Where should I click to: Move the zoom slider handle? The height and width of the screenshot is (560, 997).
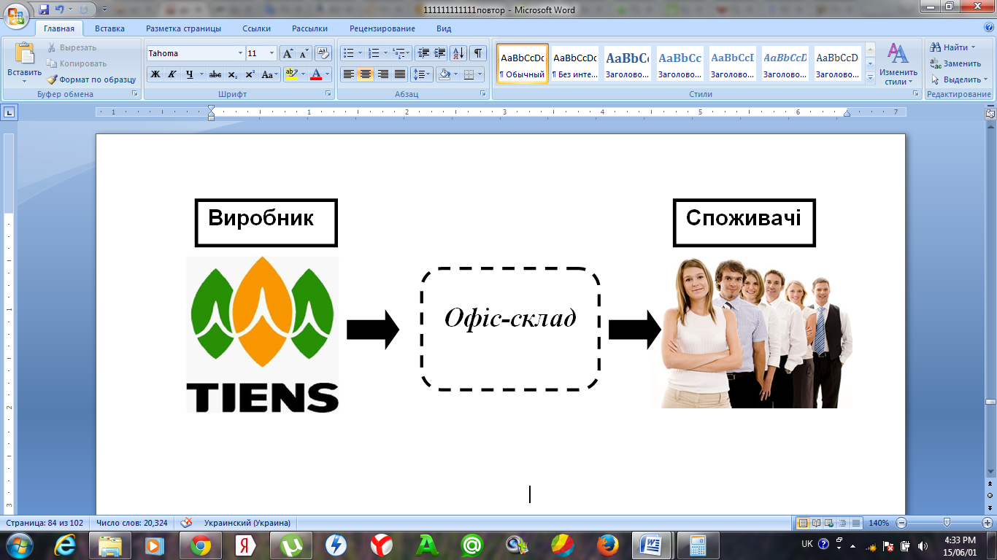[x=947, y=523]
